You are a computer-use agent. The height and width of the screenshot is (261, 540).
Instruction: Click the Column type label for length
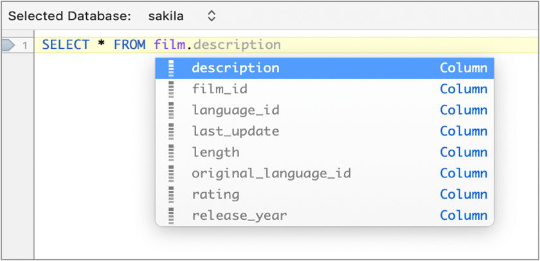[464, 152]
